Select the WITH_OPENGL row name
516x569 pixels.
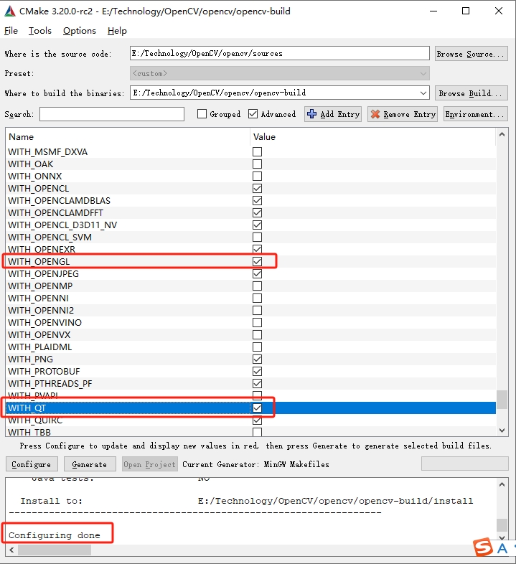[x=39, y=262]
